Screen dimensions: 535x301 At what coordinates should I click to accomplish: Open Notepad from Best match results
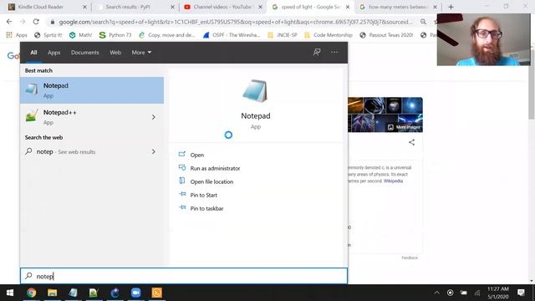pos(92,90)
